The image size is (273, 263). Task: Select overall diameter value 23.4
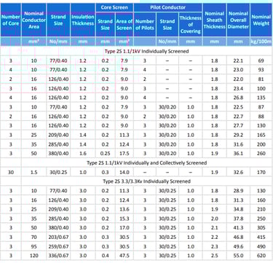(x=238, y=89)
